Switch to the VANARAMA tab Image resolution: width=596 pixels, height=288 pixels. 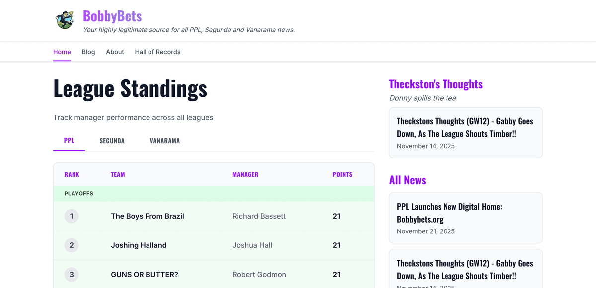164,141
